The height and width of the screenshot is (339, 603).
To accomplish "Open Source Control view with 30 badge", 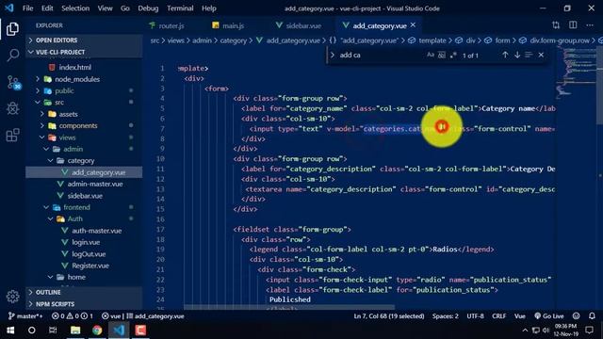I will 13,82.
